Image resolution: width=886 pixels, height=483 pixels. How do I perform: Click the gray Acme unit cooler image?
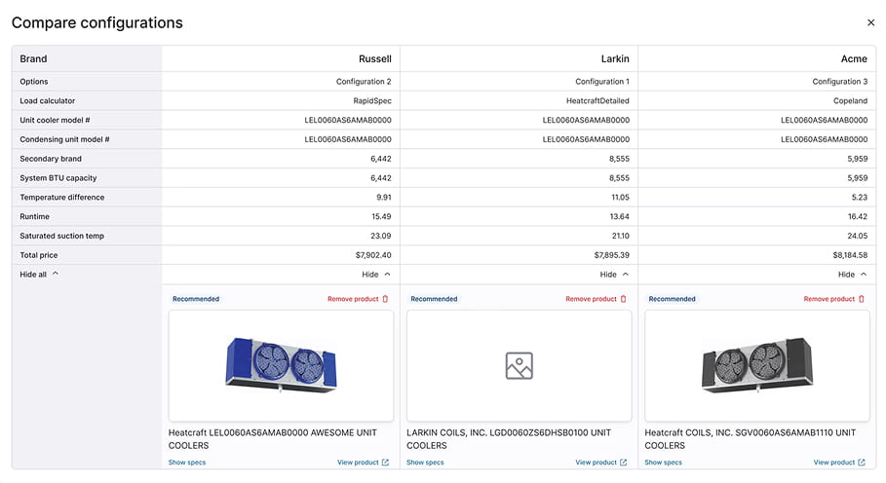pos(757,365)
